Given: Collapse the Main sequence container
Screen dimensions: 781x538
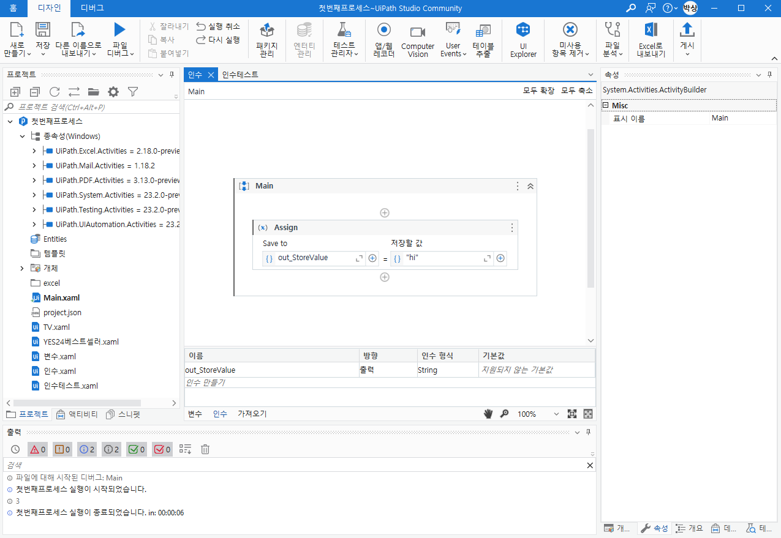Looking at the screenshot, I should coord(530,186).
